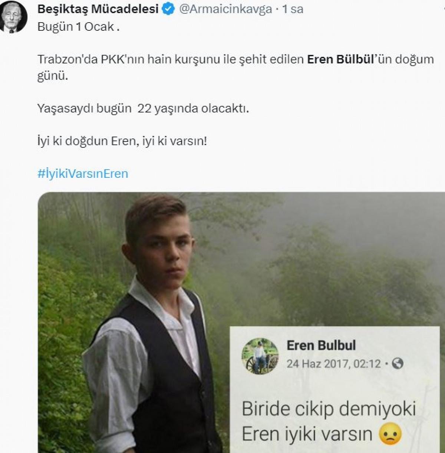
Task: Click the 'Biride cikip demiyoki' post text
Action: [329, 409]
